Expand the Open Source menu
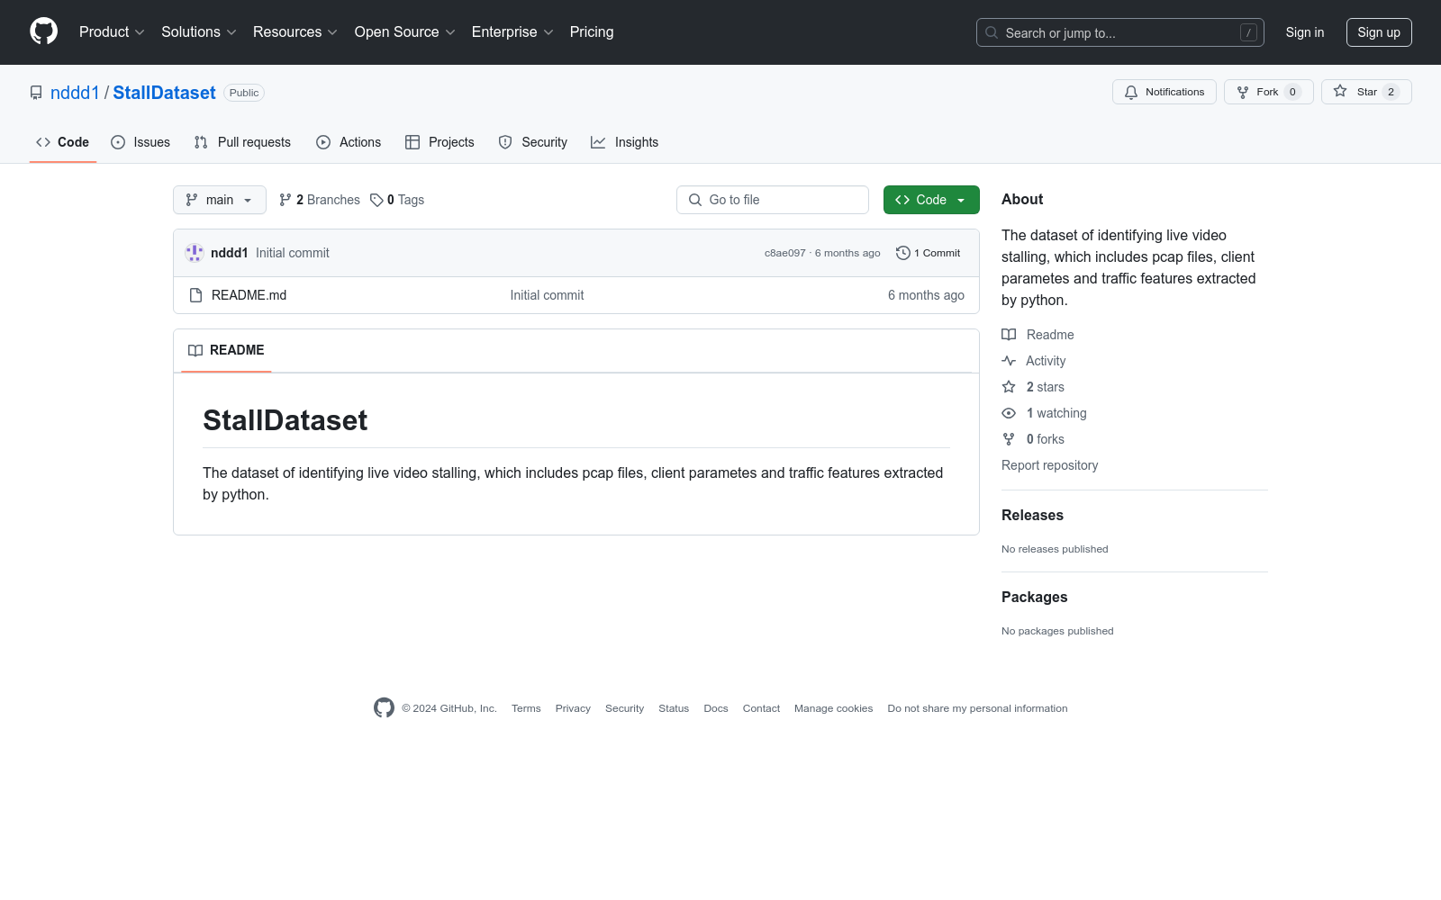Image resolution: width=1441 pixels, height=900 pixels. (x=404, y=32)
